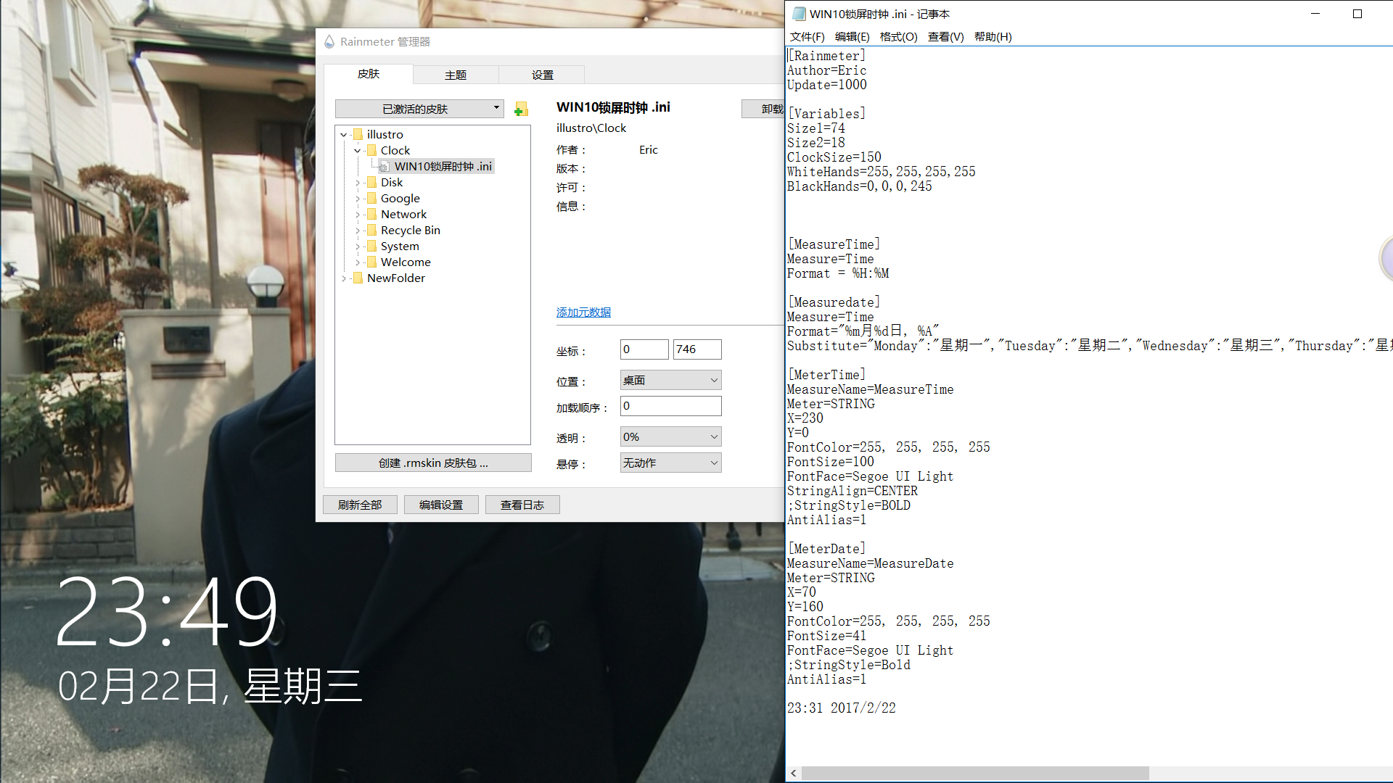1393x783 pixels.
Task: Click the Welcome folder icon in tree
Action: pyautogui.click(x=371, y=262)
